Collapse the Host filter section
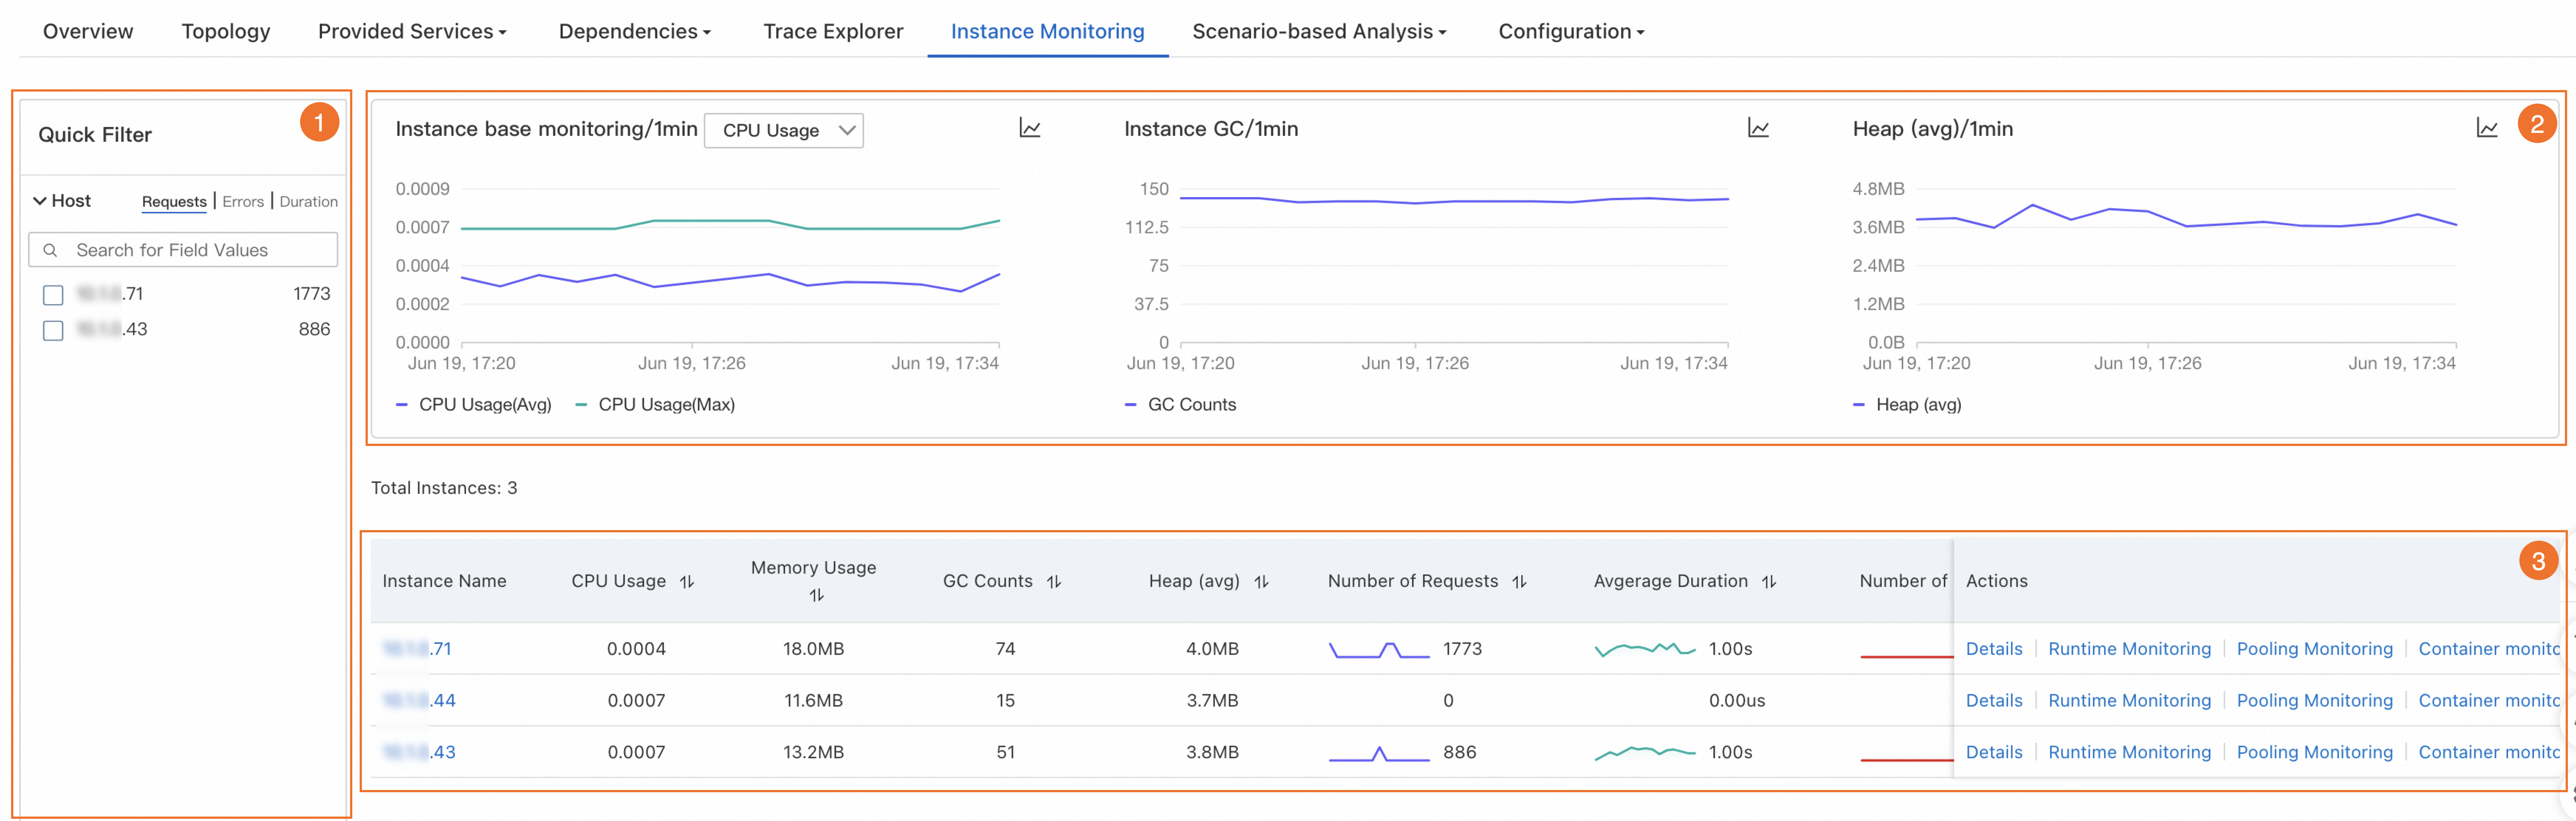The width and height of the screenshot is (2576, 821). [40, 201]
